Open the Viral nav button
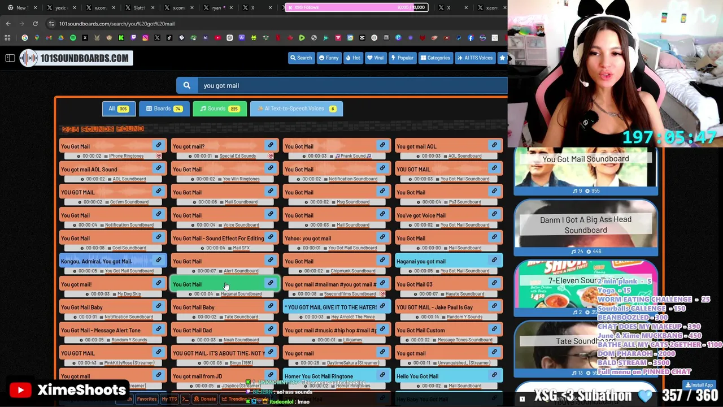The height and width of the screenshot is (407, 723). tap(376, 58)
